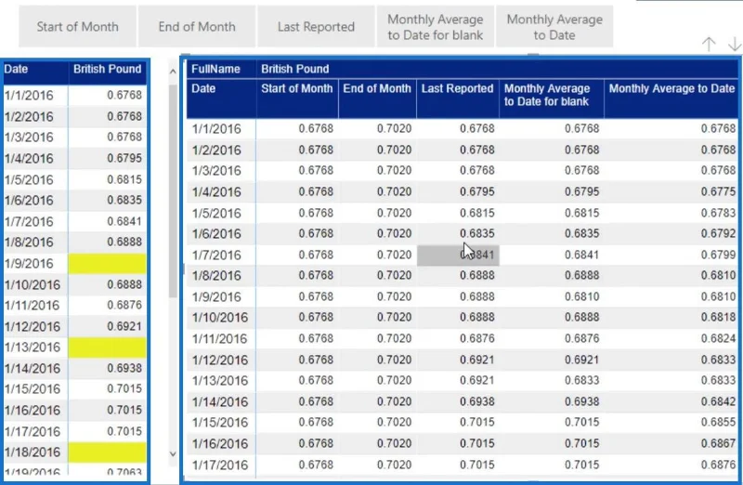Select highlighted blank cell for 1/13/2016

pyautogui.click(x=107, y=347)
